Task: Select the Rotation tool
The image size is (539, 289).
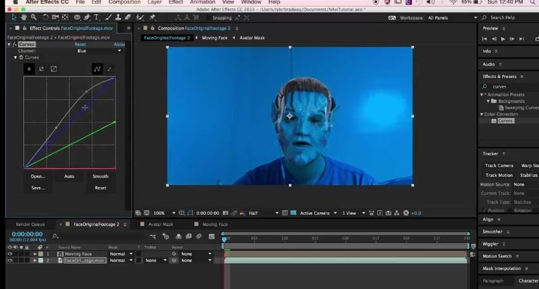Action: click(45, 17)
